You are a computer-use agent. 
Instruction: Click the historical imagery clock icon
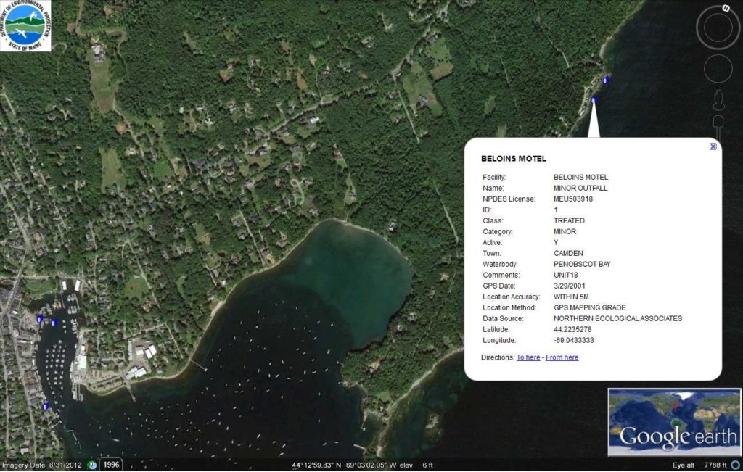[x=92, y=465]
